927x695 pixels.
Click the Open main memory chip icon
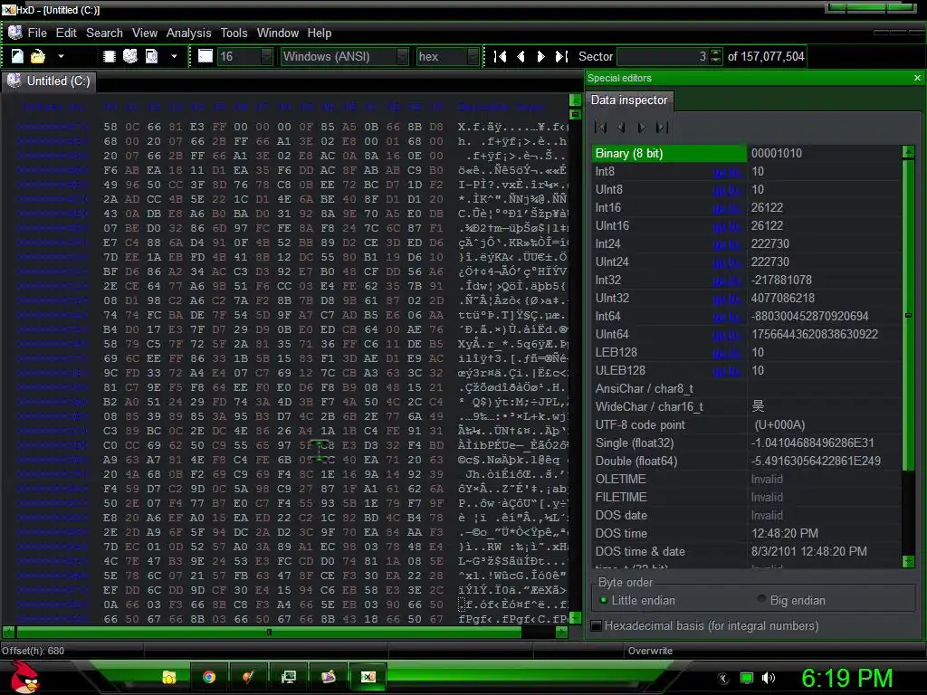pyautogui.click(x=110, y=56)
